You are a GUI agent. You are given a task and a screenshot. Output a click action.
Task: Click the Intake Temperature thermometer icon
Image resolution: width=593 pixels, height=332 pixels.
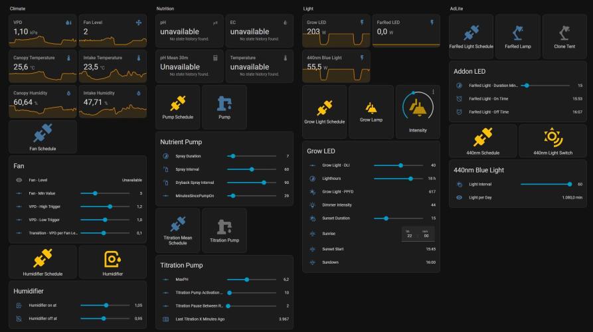tap(139, 58)
